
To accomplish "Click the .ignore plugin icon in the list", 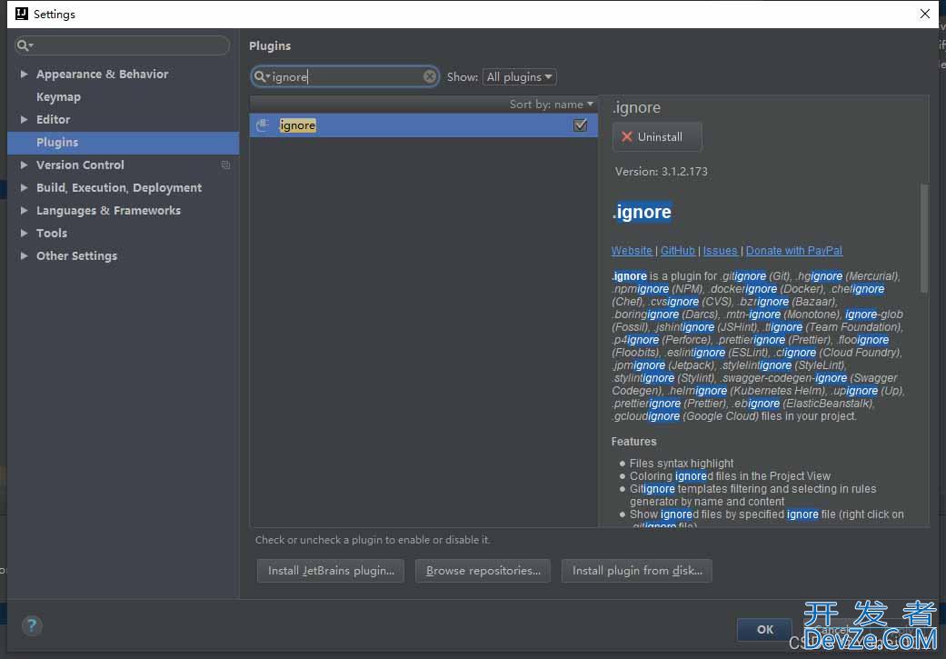I will pos(263,125).
